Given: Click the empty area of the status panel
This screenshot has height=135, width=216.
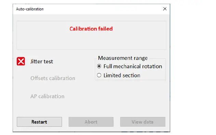Looking at the screenshot, I should [x=91, y=41].
